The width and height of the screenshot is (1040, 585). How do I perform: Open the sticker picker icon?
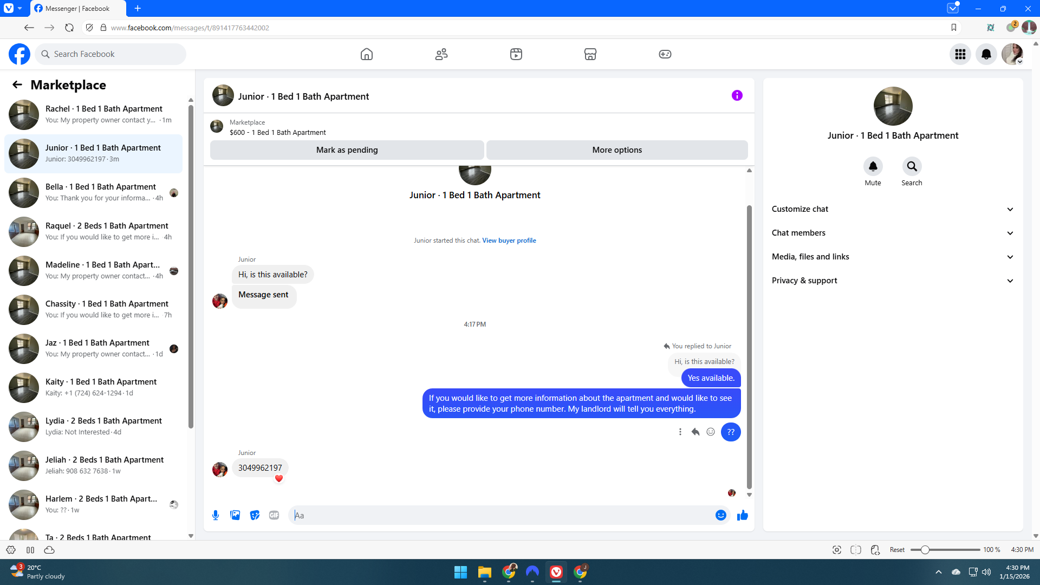click(255, 515)
